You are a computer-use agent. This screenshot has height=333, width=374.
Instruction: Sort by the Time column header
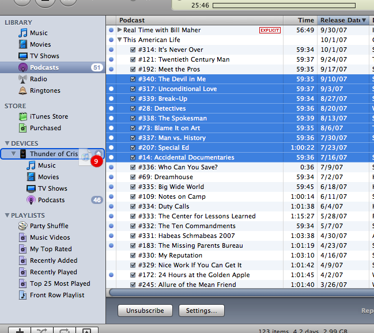click(x=300, y=20)
